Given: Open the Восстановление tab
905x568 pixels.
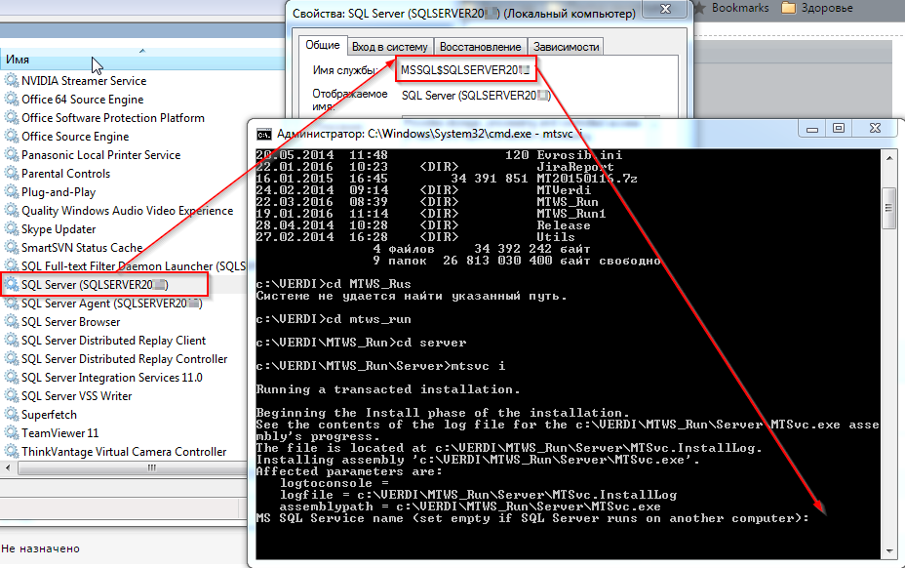Looking at the screenshot, I should tap(479, 47).
